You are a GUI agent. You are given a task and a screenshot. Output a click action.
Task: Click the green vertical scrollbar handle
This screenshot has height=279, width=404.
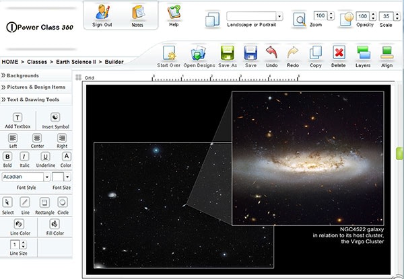tap(399, 153)
